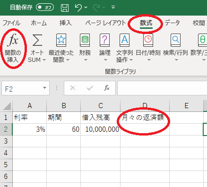Click the formula bar Cancel X icon
This screenshot has height=187, width=207.
tap(73, 88)
